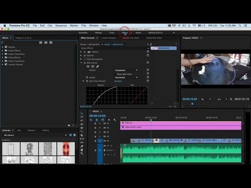Select the Hand tool in tools panel
Viewport: 251px width, 188px height.
click(82, 150)
